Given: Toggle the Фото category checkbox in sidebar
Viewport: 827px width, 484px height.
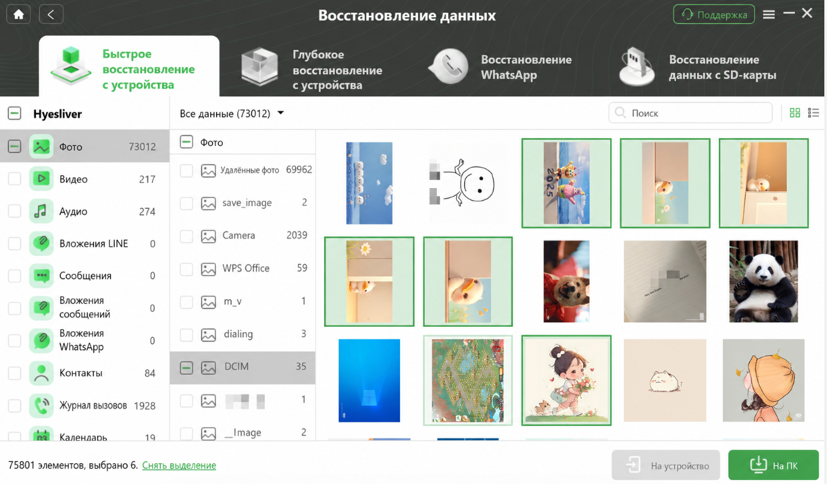Looking at the screenshot, I should click(x=14, y=146).
